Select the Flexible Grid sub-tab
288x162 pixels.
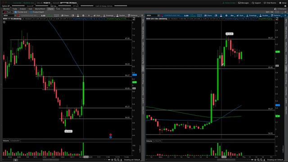pyautogui.click(x=21, y=12)
